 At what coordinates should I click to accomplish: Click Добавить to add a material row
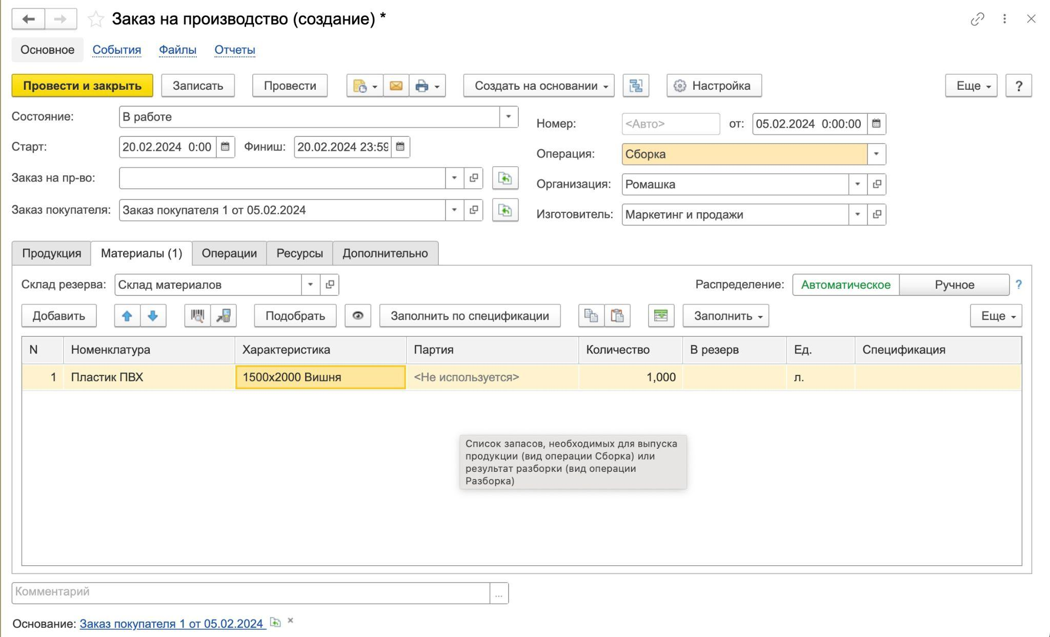click(59, 316)
